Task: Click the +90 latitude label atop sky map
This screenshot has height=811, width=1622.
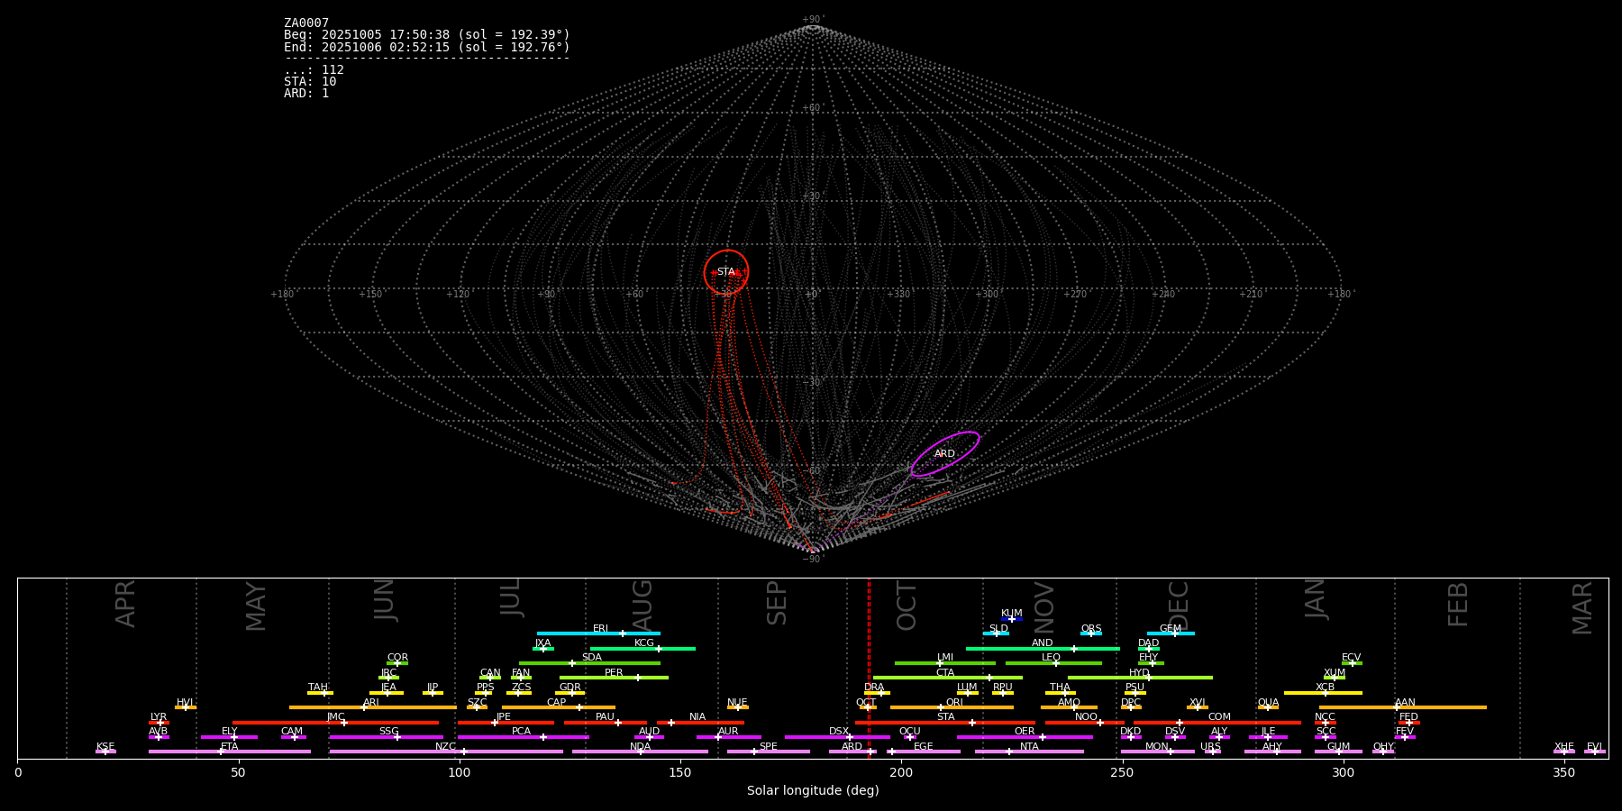Action: coord(812,19)
